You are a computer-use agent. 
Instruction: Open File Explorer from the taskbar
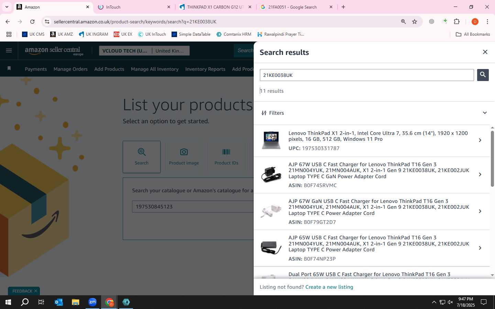click(x=76, y=302)
